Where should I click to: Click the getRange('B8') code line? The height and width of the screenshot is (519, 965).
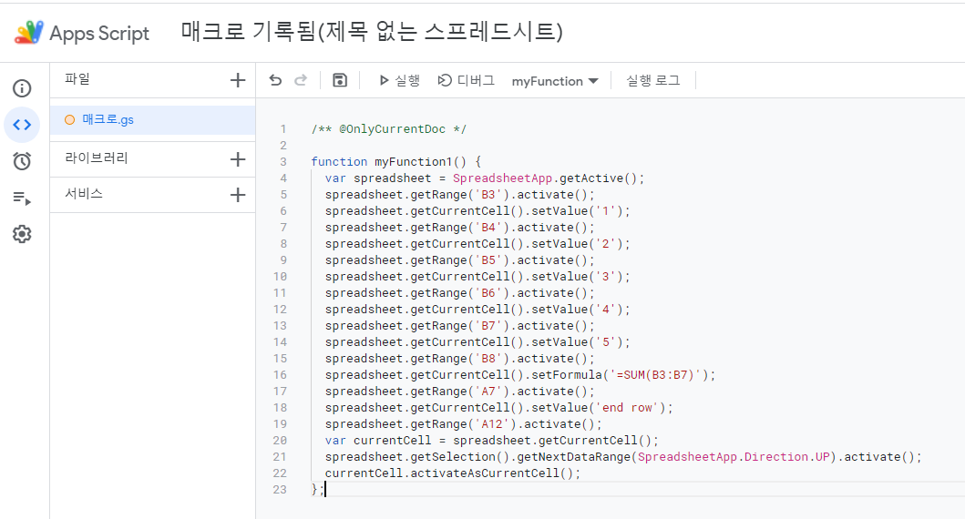click(460, 359)
